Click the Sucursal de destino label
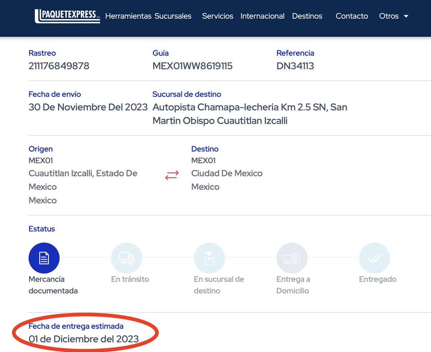Screen dimensions: 431x352 [187, 94]
